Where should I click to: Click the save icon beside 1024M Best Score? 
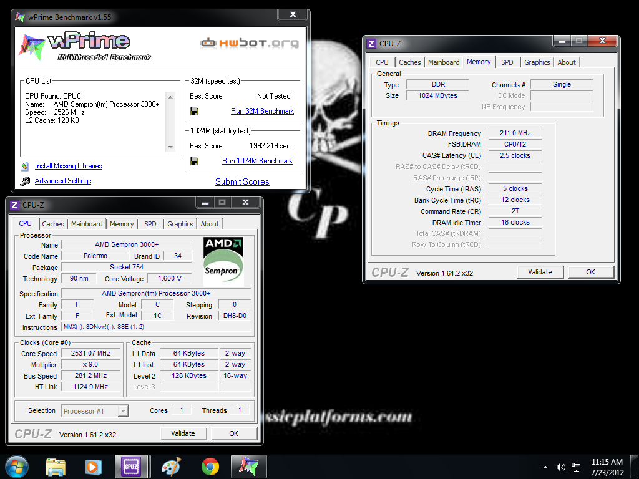coord(194,161)
